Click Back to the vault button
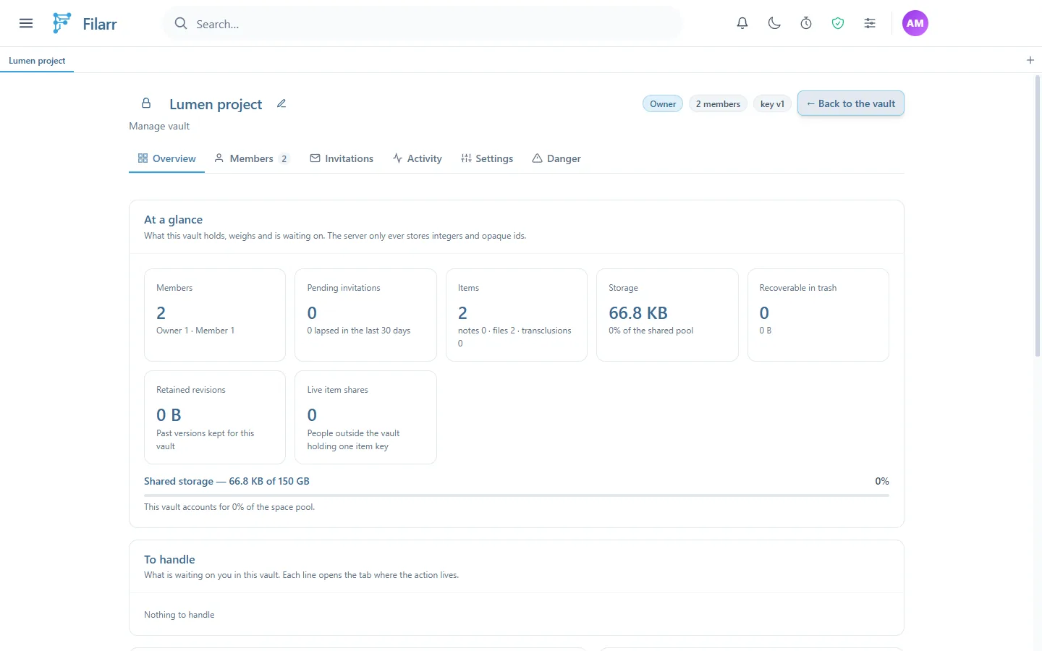This screenshot has height=651, width=1042. click(851, 103)
